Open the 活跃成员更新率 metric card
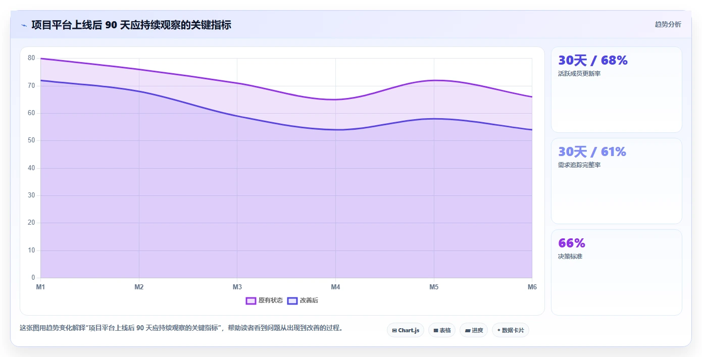The width and height of the screenshot is (702, 357). click(617, 90)
